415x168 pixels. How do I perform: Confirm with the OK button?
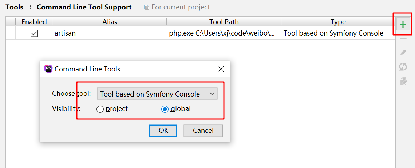163,131
